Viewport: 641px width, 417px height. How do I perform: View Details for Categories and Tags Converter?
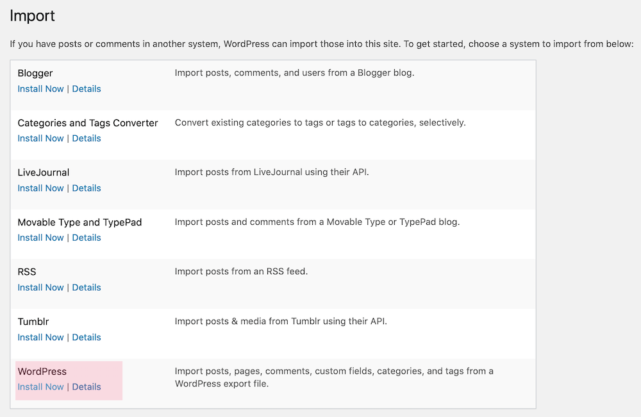87,138
